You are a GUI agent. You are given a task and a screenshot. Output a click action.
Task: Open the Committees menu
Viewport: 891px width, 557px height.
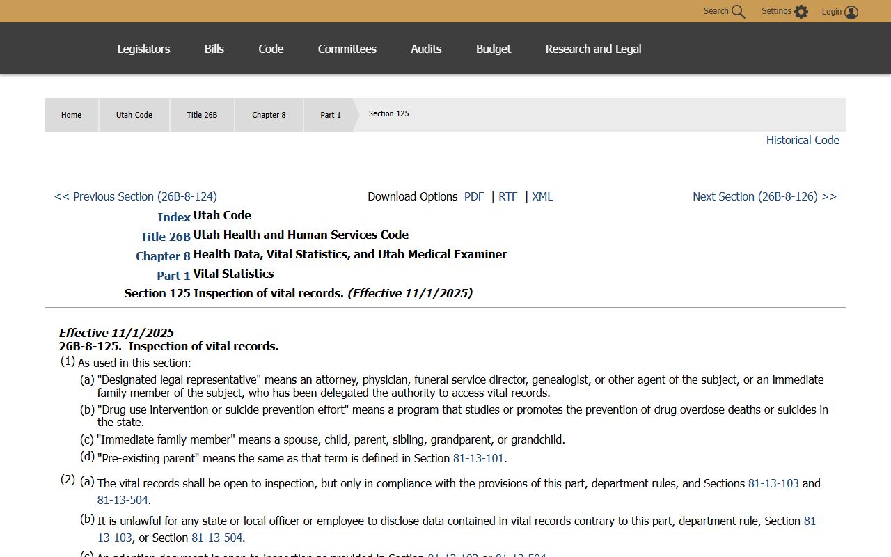(x=347, y=49)
